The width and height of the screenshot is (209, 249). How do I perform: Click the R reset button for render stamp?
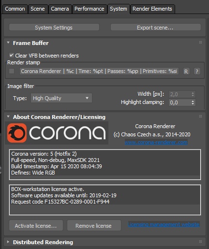186,72
